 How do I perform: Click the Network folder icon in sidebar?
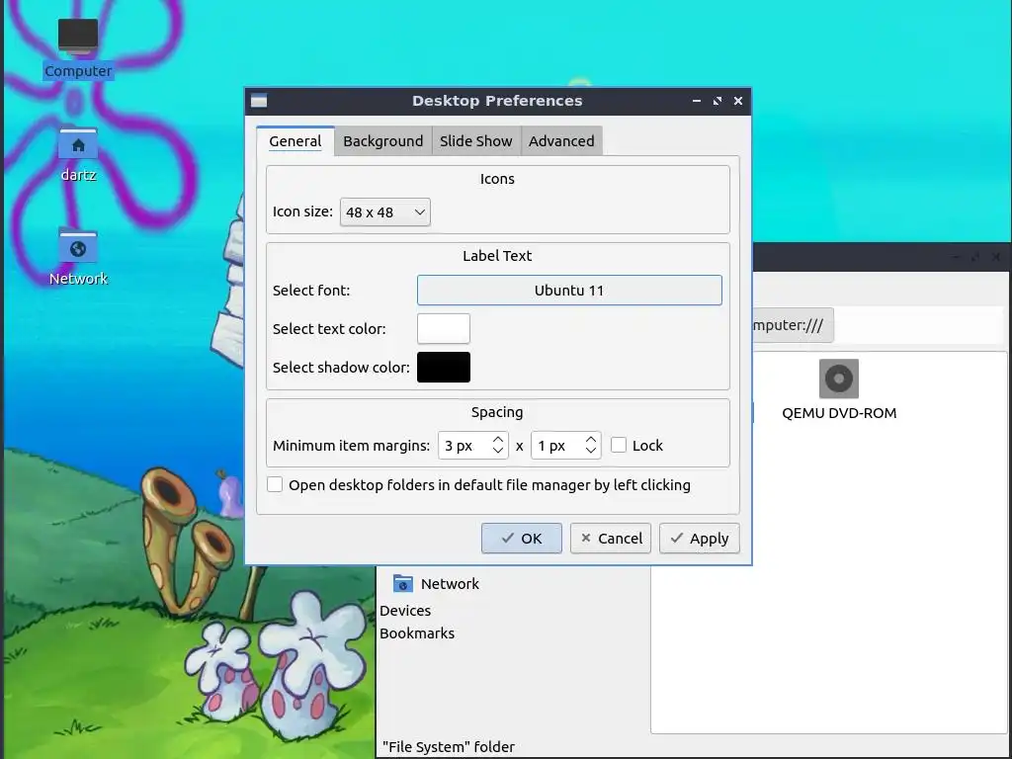pyautogui.click(x=403, y=583)
